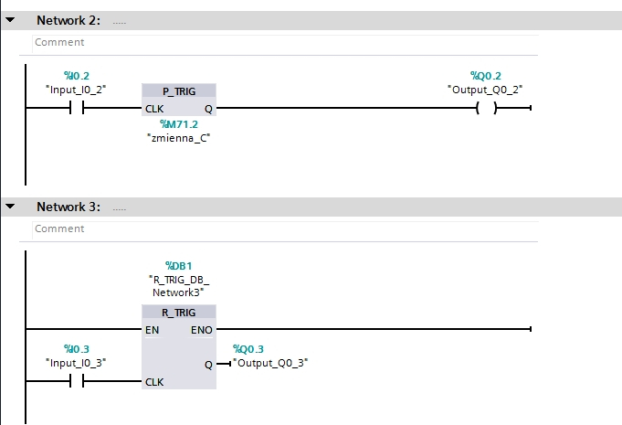Click the %Q0.2 output address
The width and height of the screenshot is (622, 425).
click(x=486, y=75)
